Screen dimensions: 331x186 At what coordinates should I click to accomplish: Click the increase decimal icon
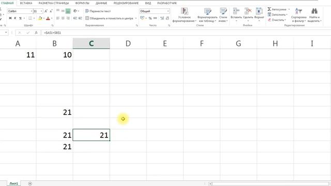162,19
